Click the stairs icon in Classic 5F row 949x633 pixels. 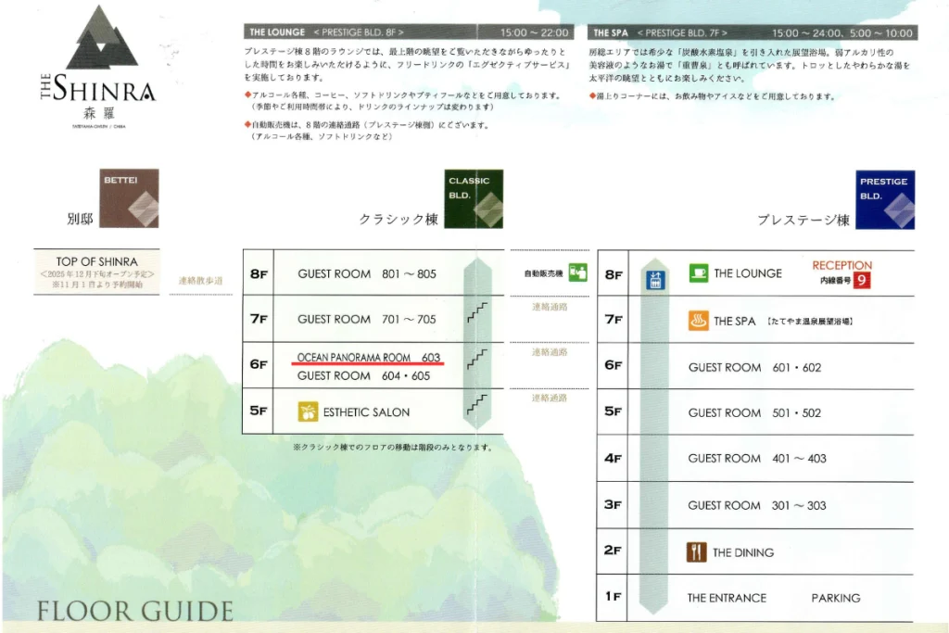pos(478,403)
